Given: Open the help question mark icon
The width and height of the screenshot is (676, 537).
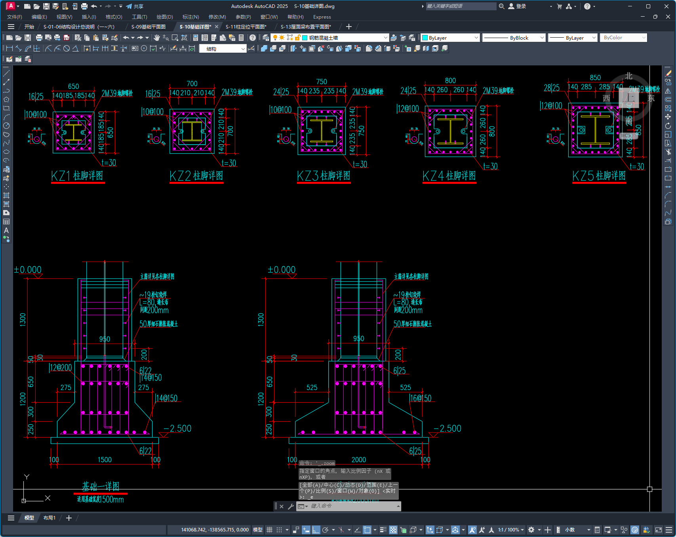Looking at the screenshot, I should [x=253, y=38].
